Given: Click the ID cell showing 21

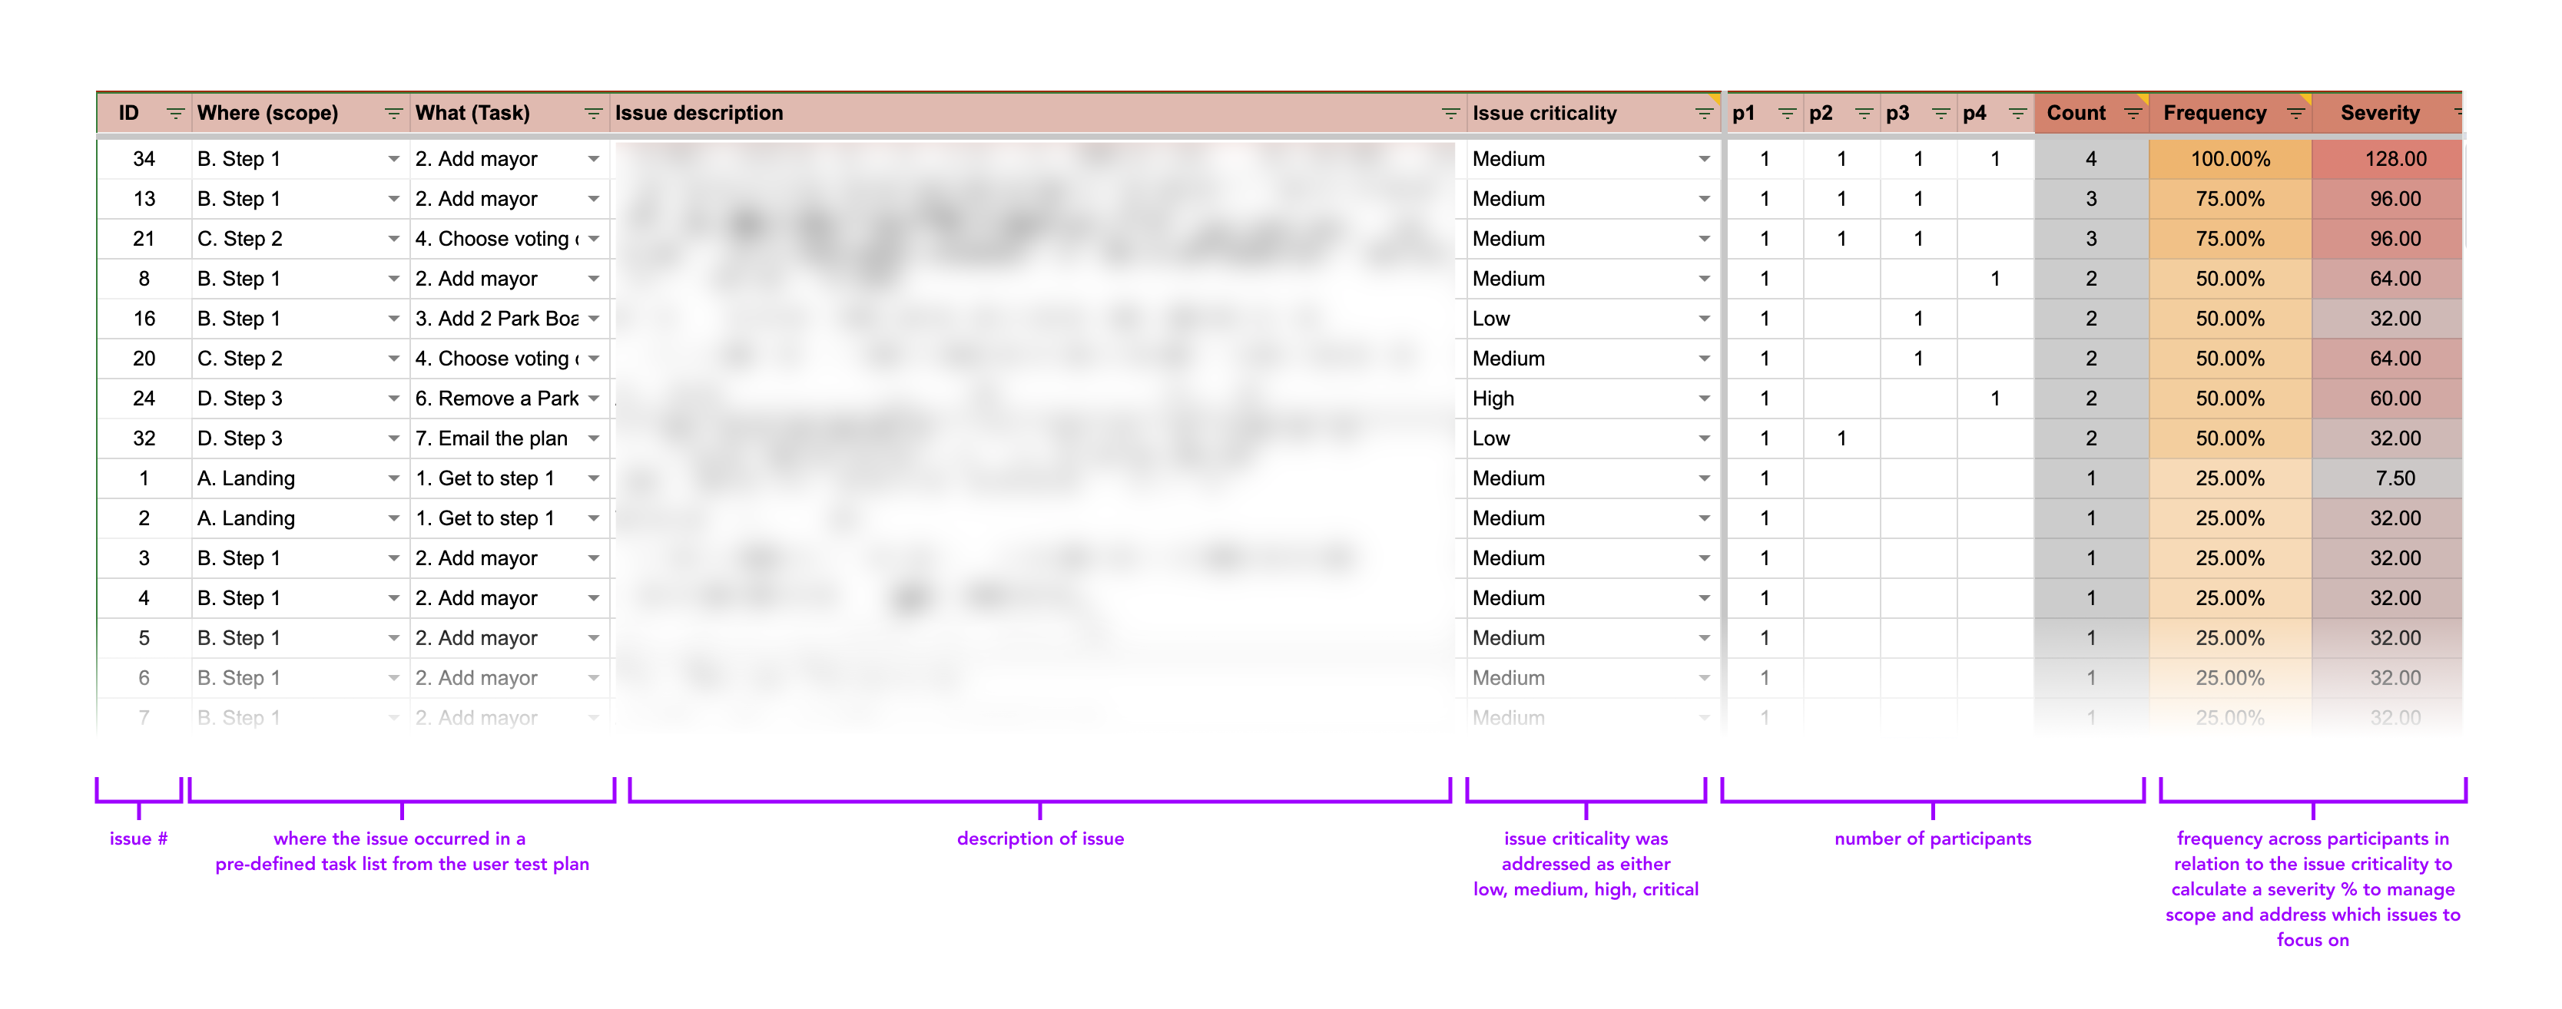Looking at the screenshot, I should [144, 239].
